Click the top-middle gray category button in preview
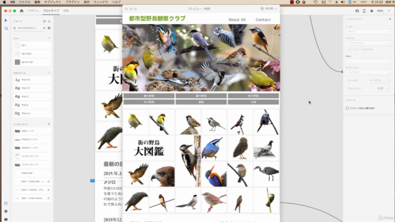 pyautogui.click(x=201, y=96)
